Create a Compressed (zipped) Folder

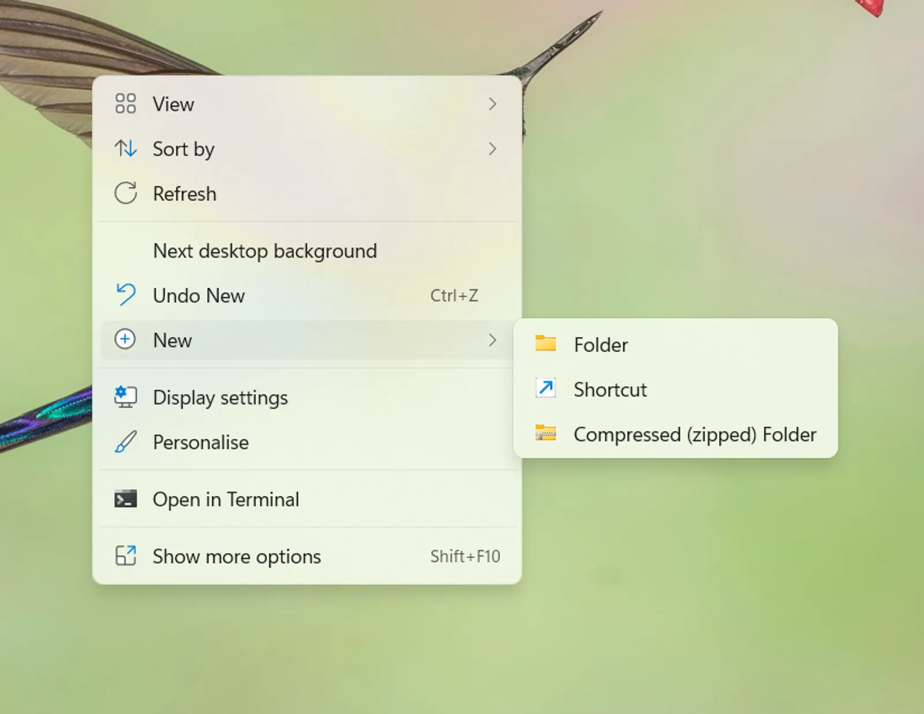pyautogui.click(x=695, y=434)
